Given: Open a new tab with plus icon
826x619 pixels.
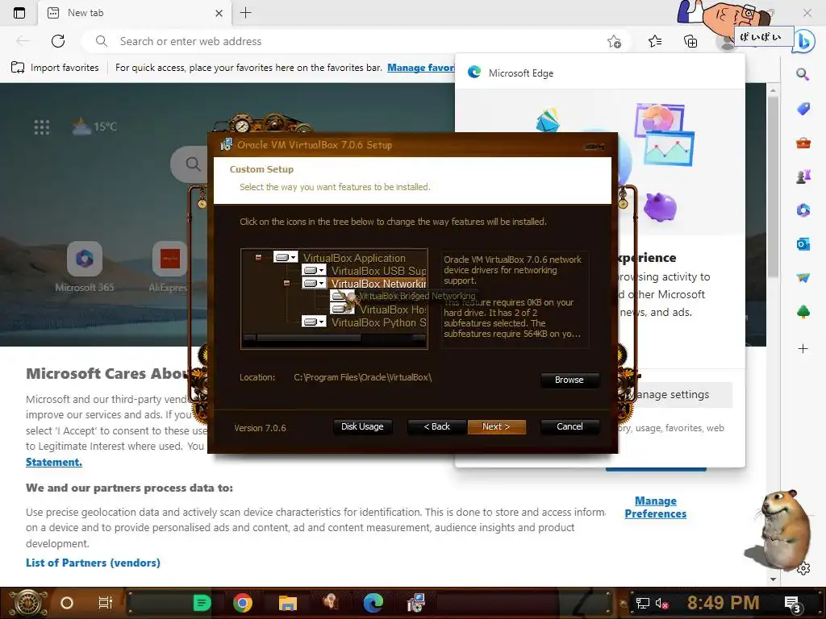Looking at the screenshot, I should coord(245,13).
